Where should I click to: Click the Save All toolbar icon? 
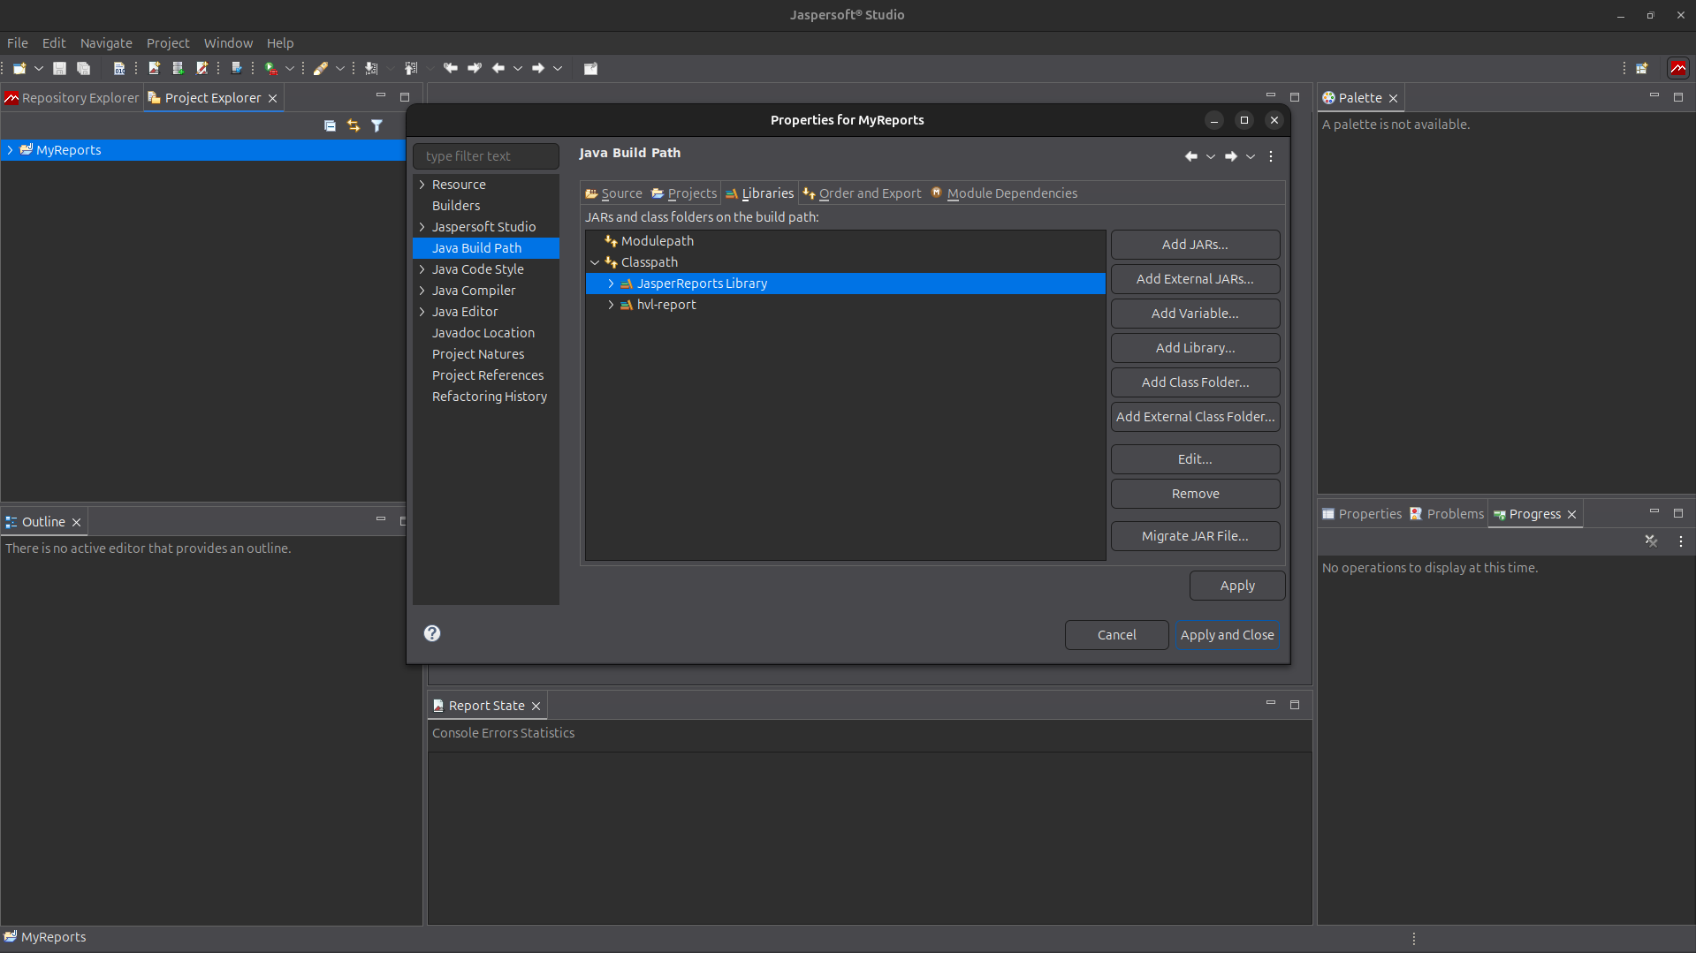[84, 68]
